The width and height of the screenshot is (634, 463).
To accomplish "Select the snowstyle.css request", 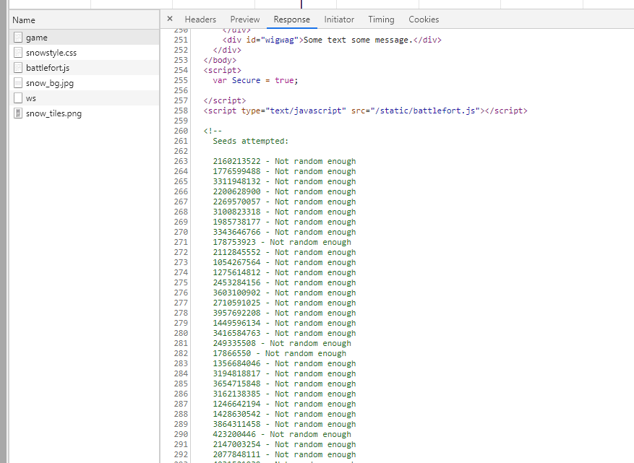I will [x=85, y=53].
